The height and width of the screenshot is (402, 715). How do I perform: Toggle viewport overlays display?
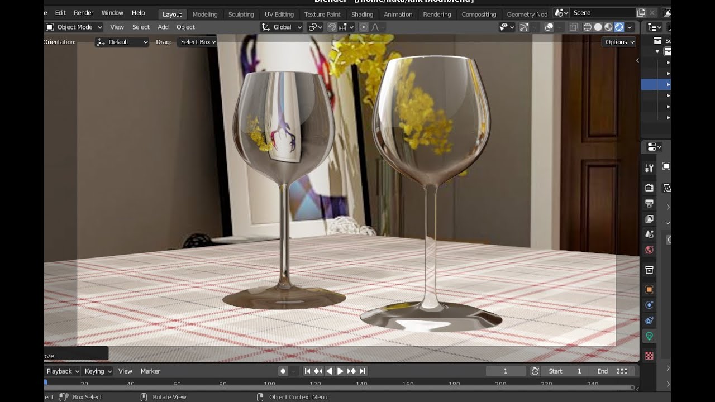(549, 27)
